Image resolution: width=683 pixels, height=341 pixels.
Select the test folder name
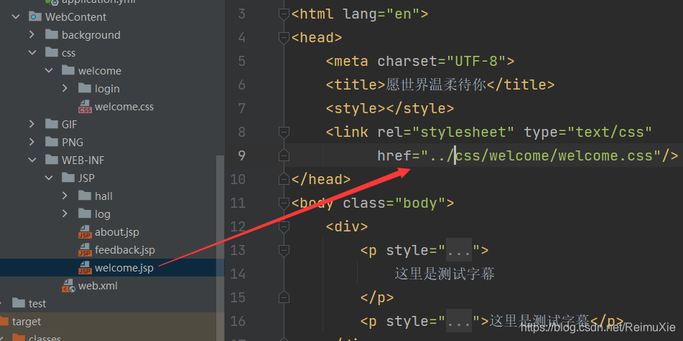coord(37,303)
